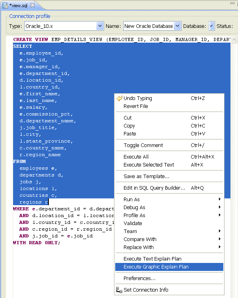Click the editor scrollbar up arrow
Screen dimensions: 238x298
tap(234, 39)
